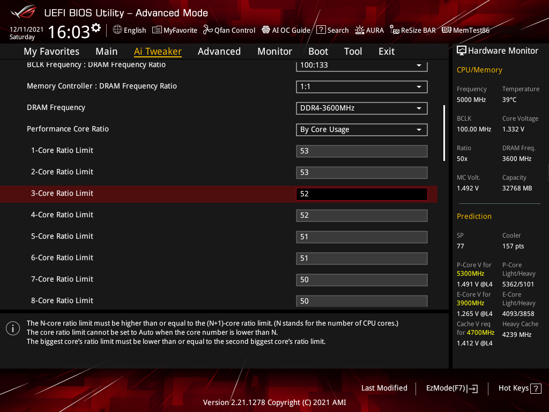Open the Advanced tab
The height and width of the screenshot is (412, 549).
point(219,51)
